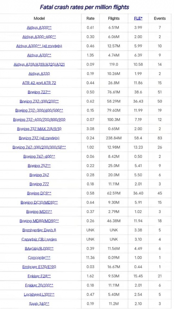
Task: Open the Canadair CRJ series link
Action: click(x=39, y=239)
